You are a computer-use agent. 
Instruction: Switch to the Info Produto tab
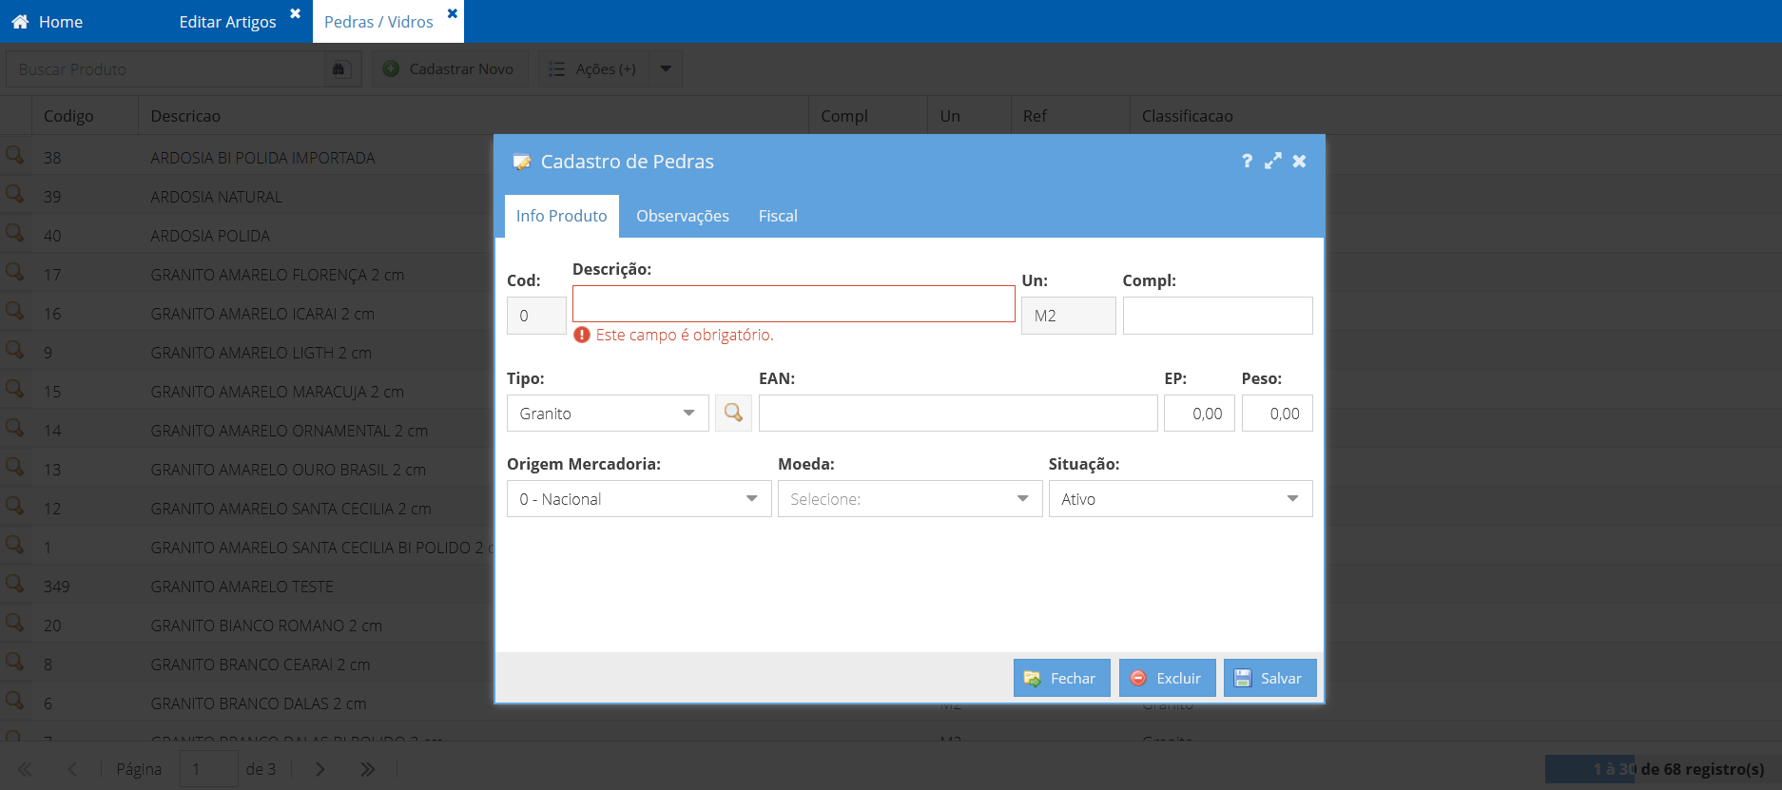pos(561,216)
